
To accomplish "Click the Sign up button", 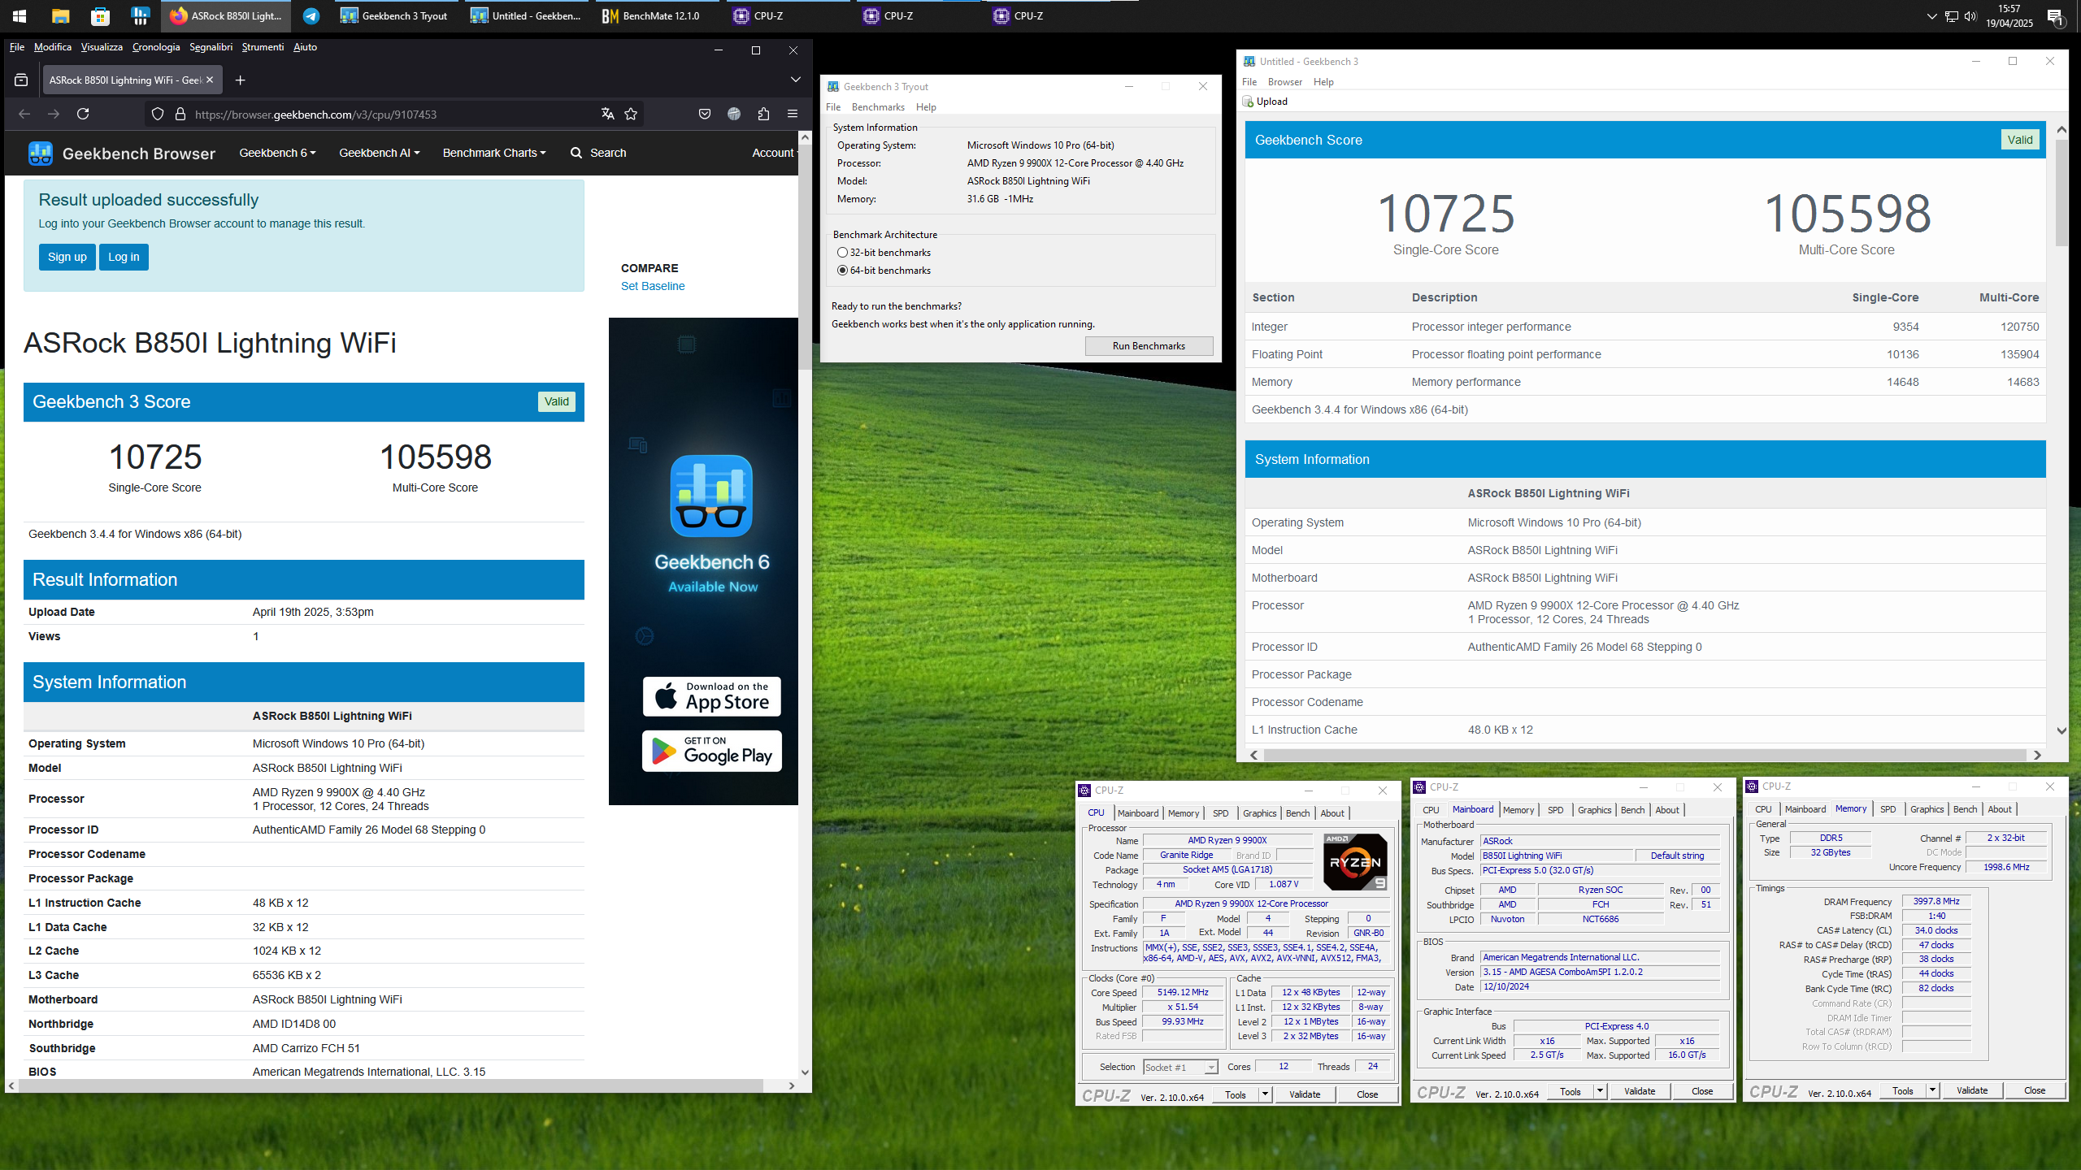I will pyautogui.click(x=67, y=257).
